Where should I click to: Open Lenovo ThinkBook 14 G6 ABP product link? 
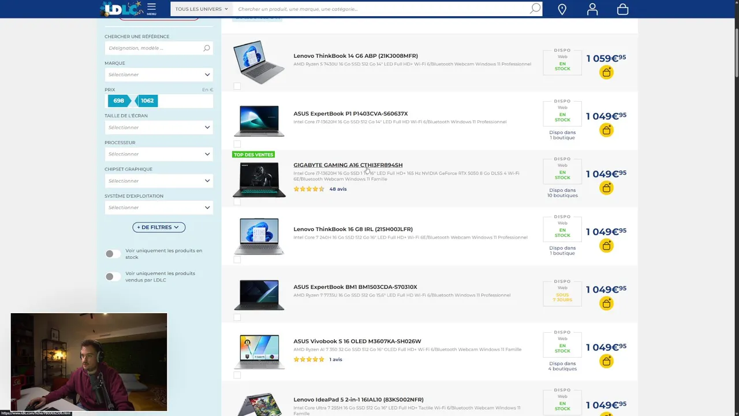point(356,56)
